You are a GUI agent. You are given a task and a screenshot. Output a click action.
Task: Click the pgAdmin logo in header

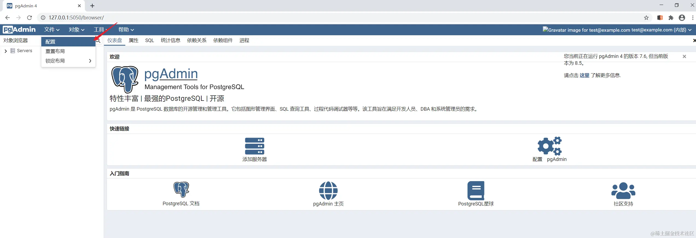pos(19,30)
